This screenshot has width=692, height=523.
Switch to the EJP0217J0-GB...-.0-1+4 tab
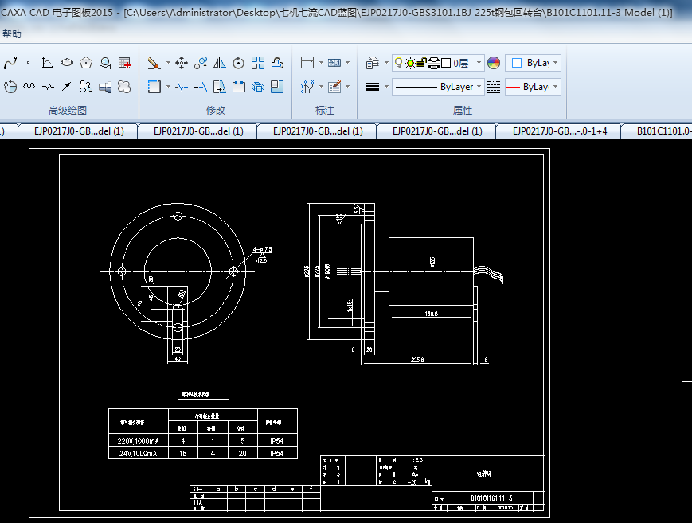tap(560, 131)
